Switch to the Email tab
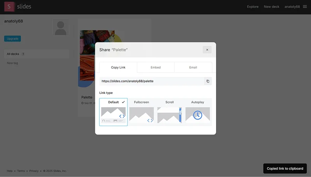The image size is (311, 177). pyautogui.click(x=193, y=67)
